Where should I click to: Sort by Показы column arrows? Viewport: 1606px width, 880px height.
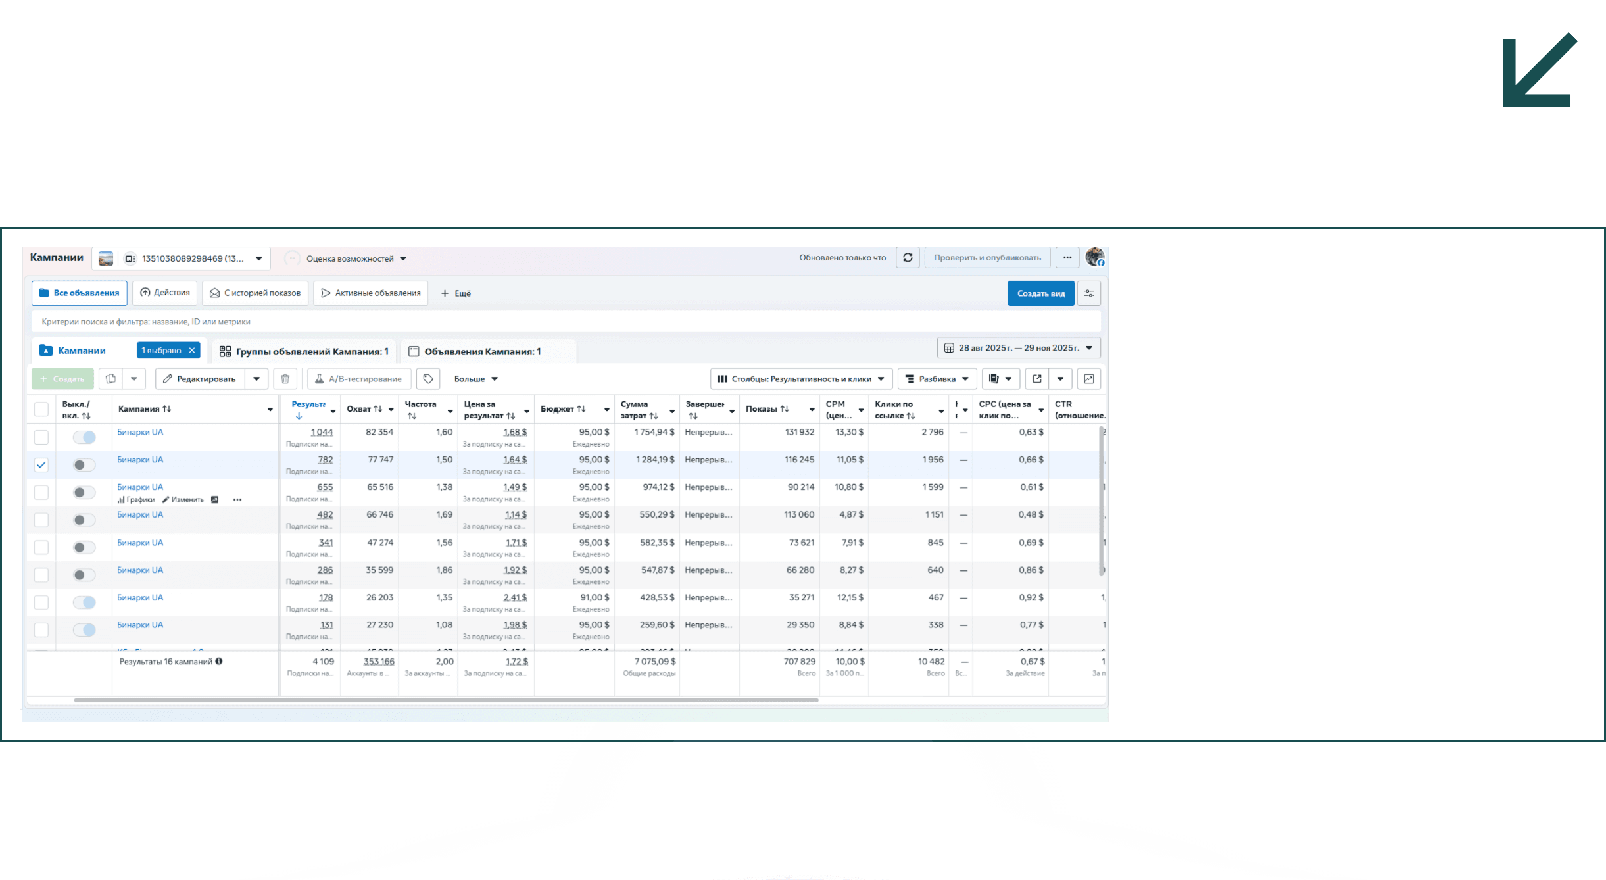click(785, 409)
